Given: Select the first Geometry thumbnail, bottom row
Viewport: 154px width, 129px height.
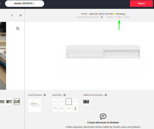Looking at the screenshot, I should click(55, 109).
